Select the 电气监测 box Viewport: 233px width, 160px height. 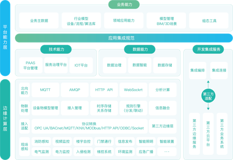[41, 152]
